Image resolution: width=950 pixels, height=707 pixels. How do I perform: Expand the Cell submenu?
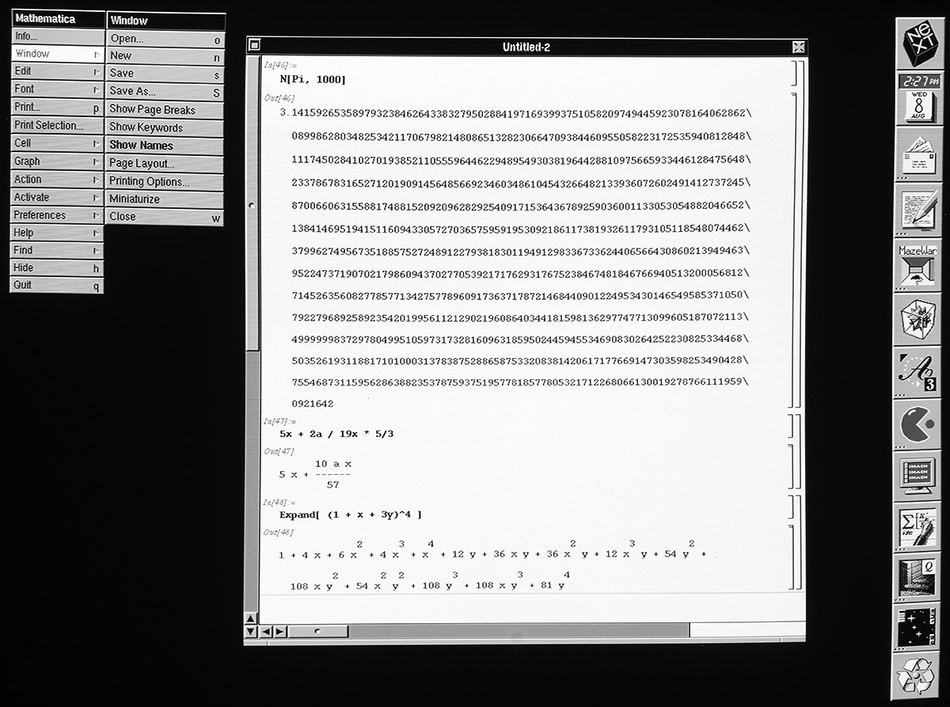[57, 143]
